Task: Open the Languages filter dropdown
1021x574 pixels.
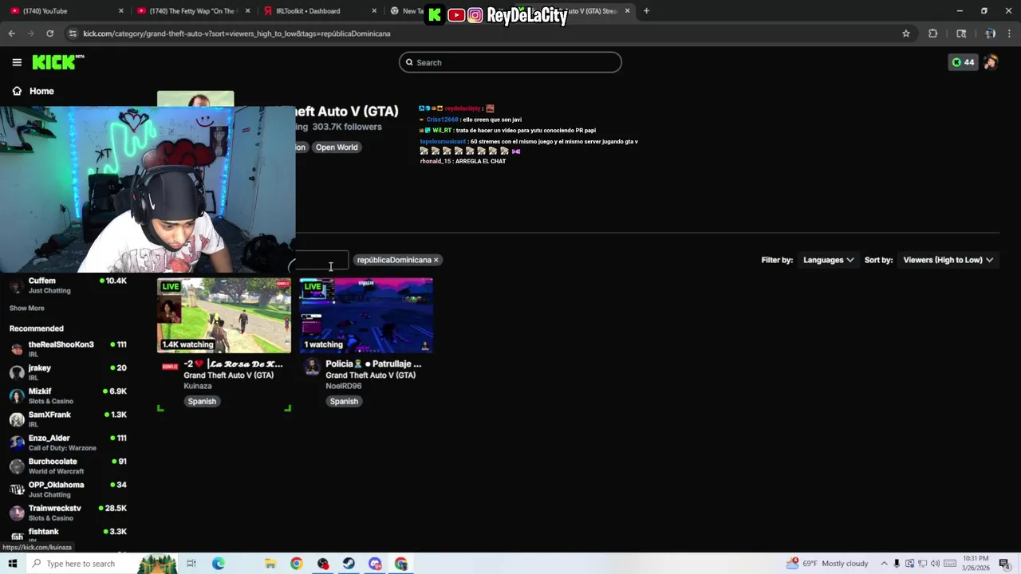Action: point(828,260)
